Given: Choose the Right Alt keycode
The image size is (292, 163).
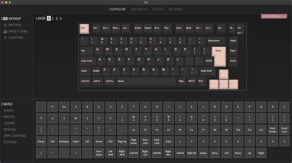Looking at the screenshot, I should 191,153.
